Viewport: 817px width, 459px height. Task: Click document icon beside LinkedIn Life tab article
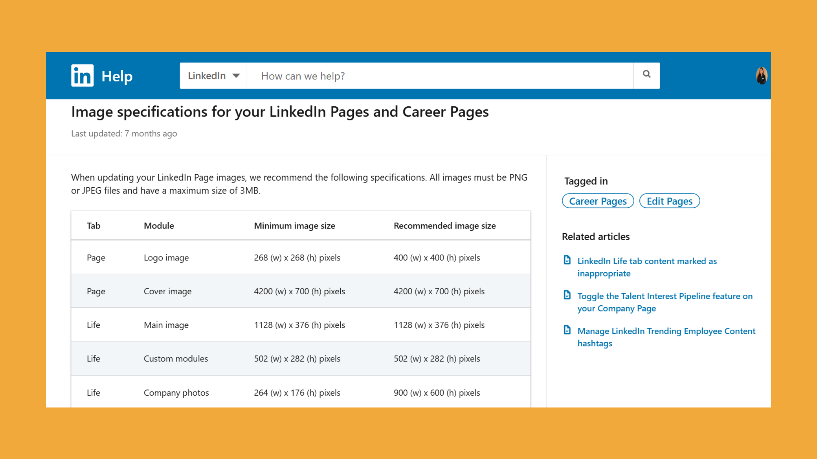(567, 260)
